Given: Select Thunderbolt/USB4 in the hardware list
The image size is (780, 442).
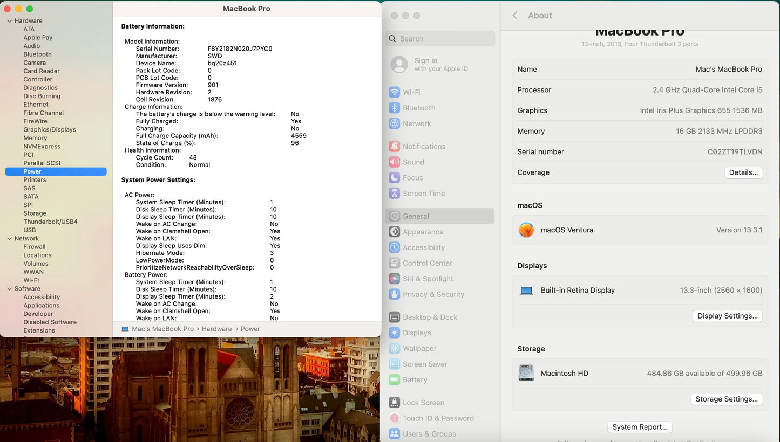Looking at the screenshot, I should [x=50, y=222].
